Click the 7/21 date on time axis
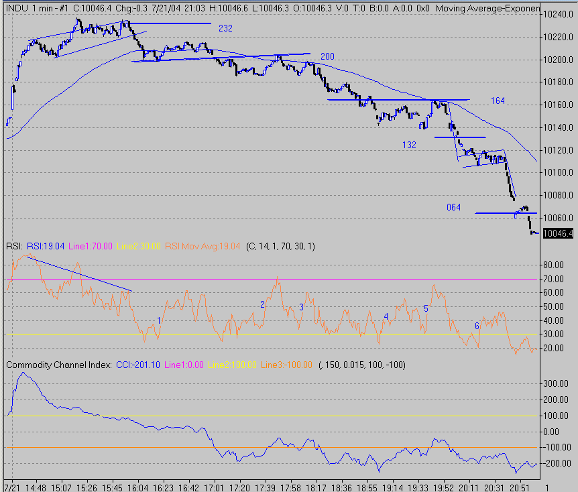578x492 pixels. coord(13,487)
